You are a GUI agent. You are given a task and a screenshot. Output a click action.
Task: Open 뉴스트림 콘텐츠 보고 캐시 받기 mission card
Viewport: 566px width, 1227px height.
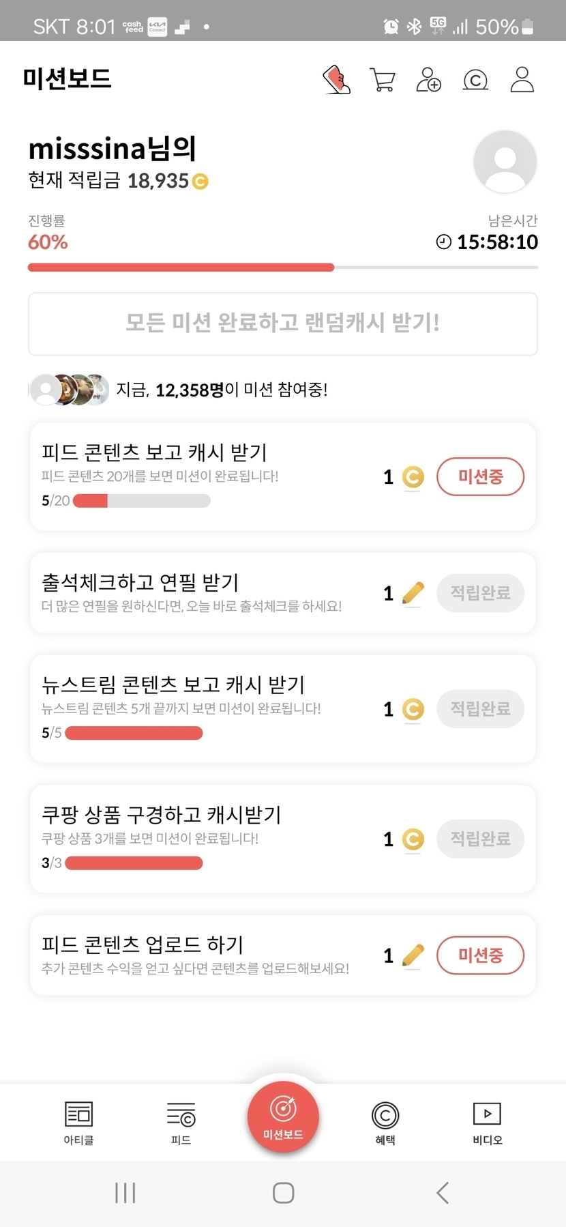[x=205, y=708]
